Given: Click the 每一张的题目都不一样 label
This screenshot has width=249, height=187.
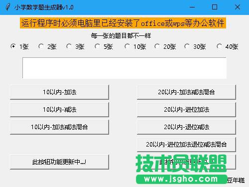Looking at the screenshot, I should click(121, 36).
